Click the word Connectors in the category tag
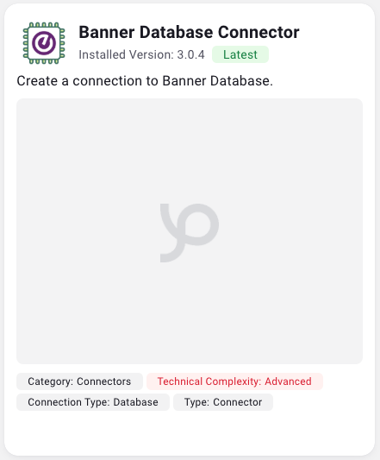This screenshot has height=460, width=380. 103,381
